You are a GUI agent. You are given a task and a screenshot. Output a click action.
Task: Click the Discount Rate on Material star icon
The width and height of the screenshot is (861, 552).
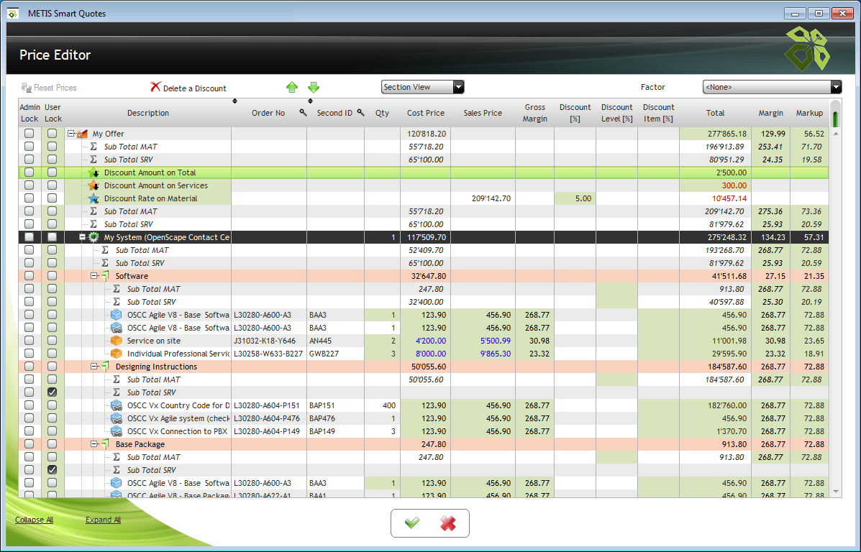pos(94,198)
